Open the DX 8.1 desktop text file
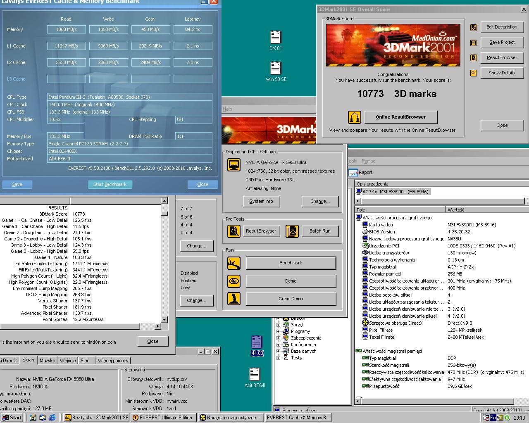The width and height of the screenshot is (529, 423). (276, 37)
